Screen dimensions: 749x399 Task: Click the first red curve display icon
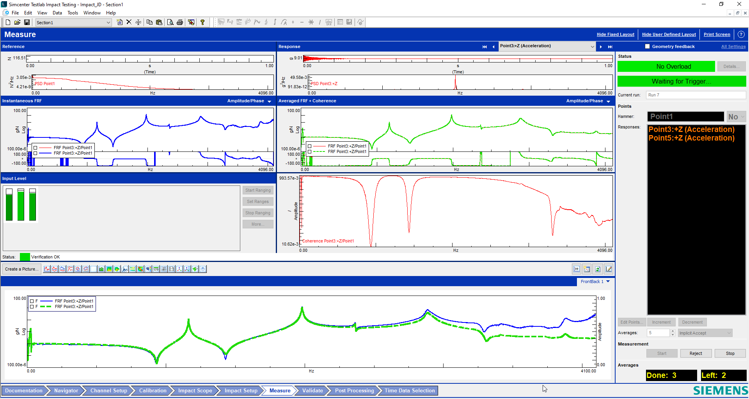pyautogui.click(x=47, y=269)
